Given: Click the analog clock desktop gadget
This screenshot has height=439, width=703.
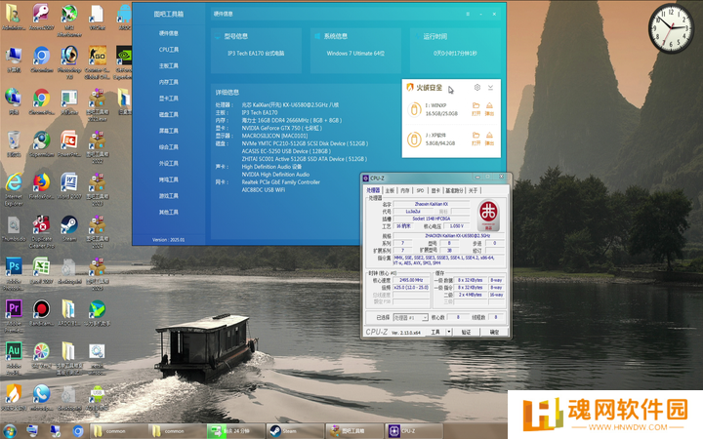Looking at the screenshot, I should click(x=671, y=28).
